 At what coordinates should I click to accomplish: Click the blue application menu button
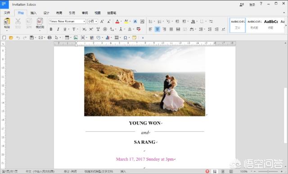[x=4, y=4]
